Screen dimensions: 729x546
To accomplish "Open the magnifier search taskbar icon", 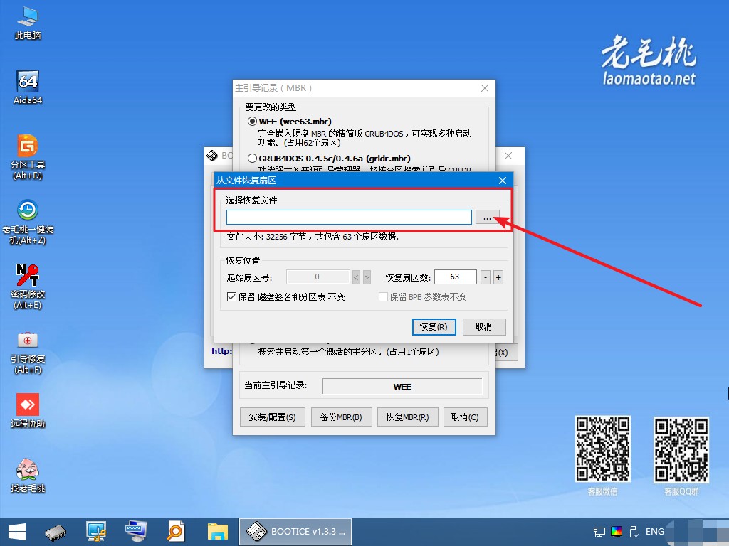I will click(x=176, y=532).
